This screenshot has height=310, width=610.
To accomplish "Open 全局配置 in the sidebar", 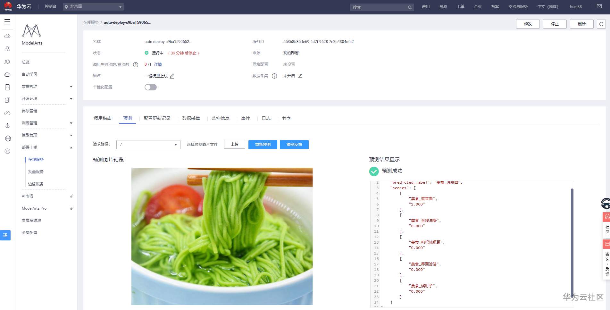I will coord(29,233).
